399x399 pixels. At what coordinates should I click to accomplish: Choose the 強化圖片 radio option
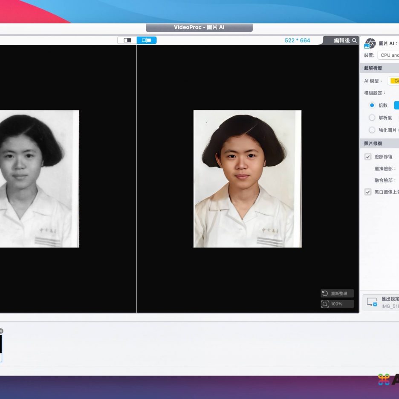pyautogui.click(x=372, y=130)
